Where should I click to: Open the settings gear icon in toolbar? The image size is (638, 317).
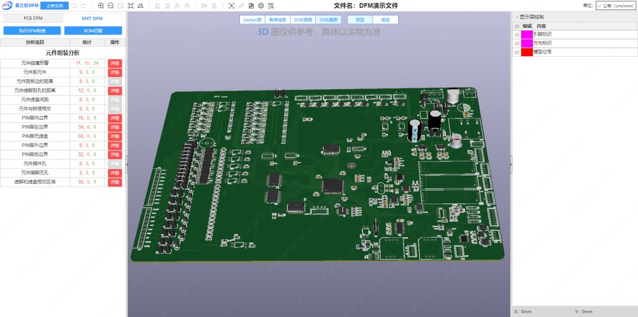(260, 6)
